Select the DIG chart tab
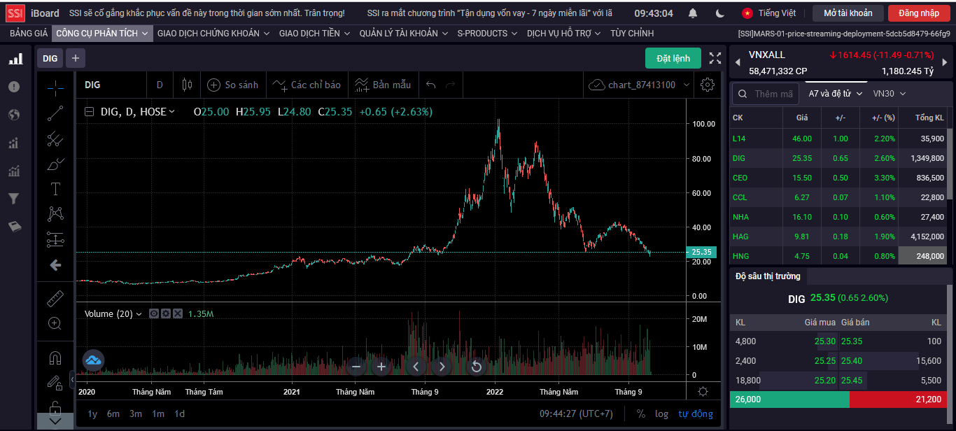 pos(50,58)
